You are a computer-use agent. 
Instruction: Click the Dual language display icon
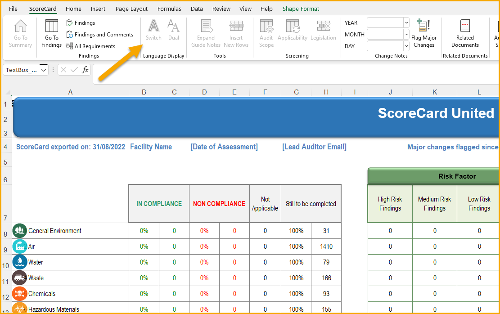(173, 26)
